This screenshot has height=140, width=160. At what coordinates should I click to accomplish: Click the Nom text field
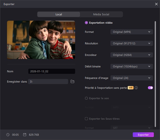52,71
